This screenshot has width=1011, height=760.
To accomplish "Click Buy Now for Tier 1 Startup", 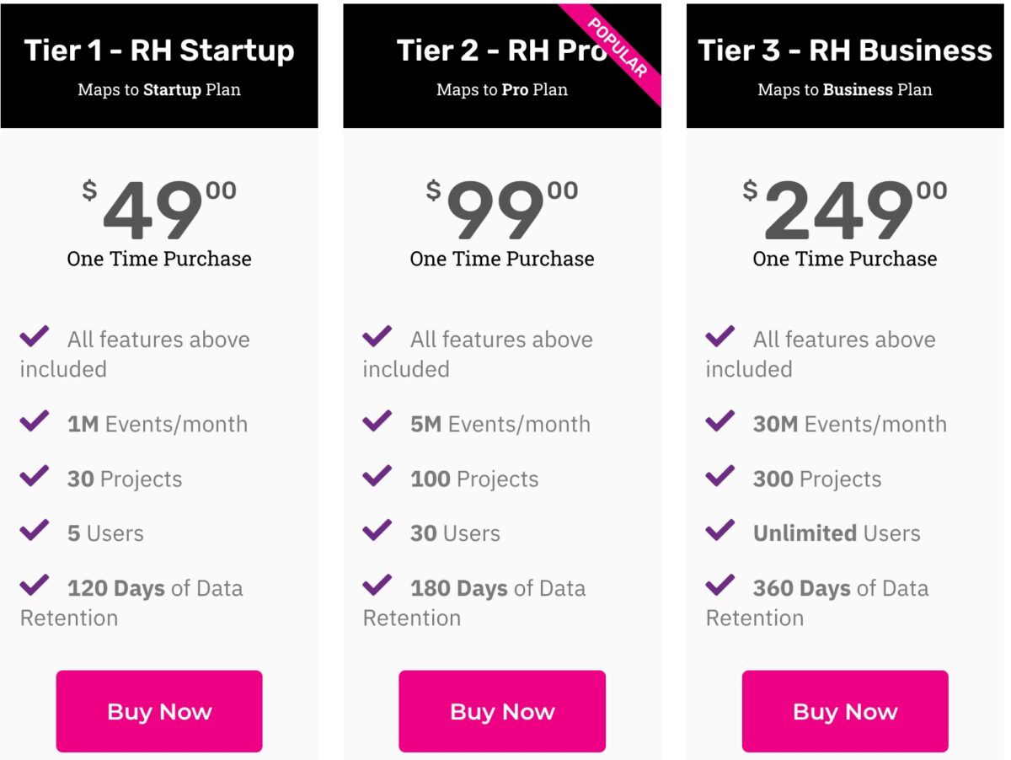I will 159,711.
